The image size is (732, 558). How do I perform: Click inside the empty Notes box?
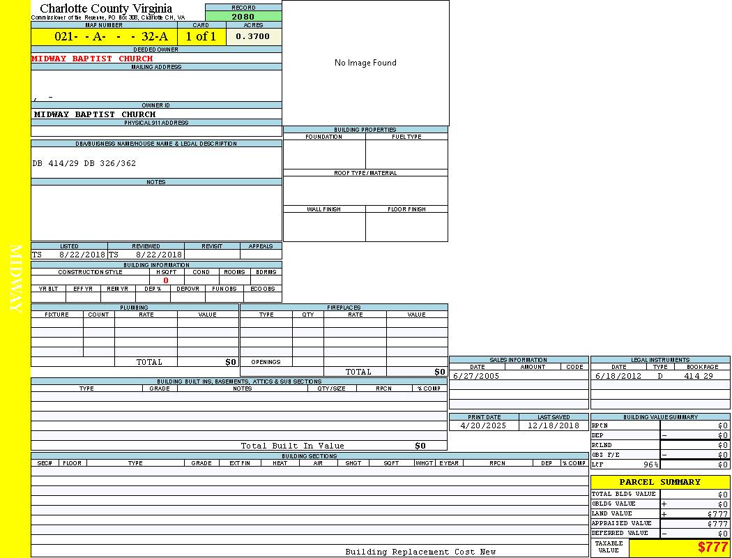156,213
